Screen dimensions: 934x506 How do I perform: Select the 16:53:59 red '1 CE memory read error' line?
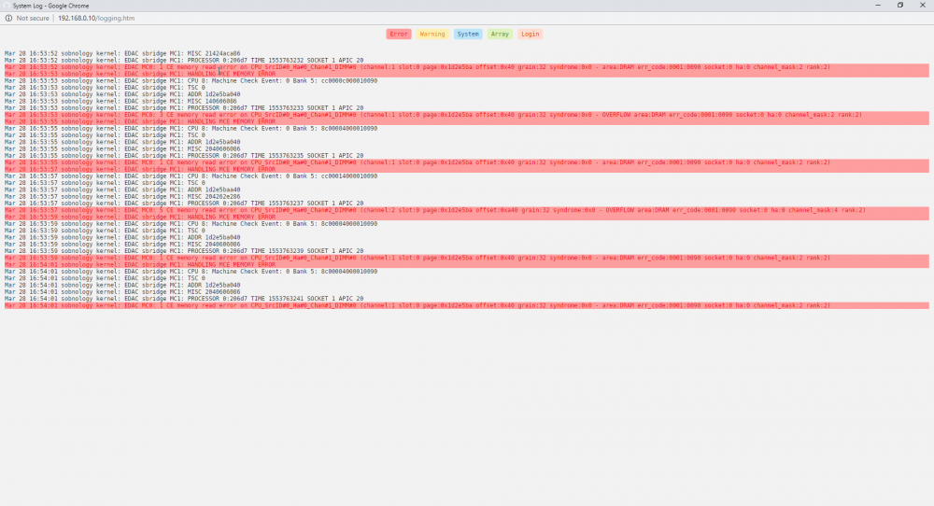(x=466, y=258)
